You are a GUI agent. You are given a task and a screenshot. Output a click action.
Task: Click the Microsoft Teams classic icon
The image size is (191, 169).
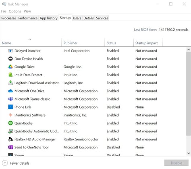[10, 99]
